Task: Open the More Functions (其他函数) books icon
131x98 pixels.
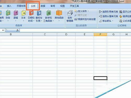Action: (x=59, y=13)
